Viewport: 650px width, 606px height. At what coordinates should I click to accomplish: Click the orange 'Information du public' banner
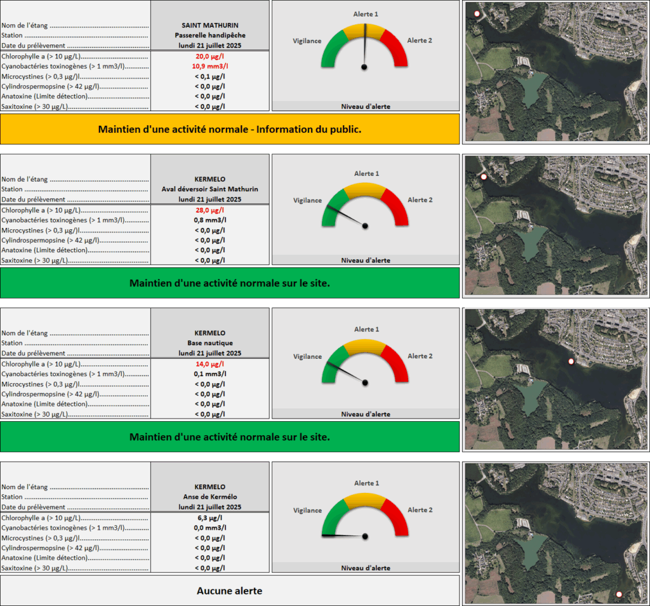(x=229, y=129)
